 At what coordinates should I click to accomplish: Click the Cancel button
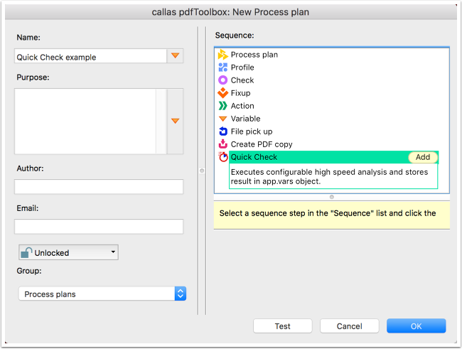click(350, 326)
